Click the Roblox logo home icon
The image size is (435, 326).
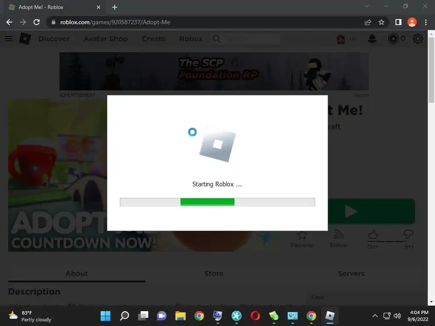25,39
